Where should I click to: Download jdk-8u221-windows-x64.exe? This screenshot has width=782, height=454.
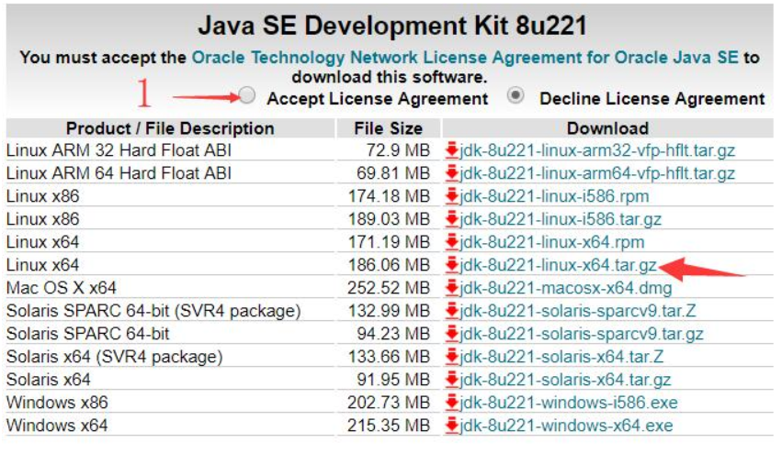[566, 426]
